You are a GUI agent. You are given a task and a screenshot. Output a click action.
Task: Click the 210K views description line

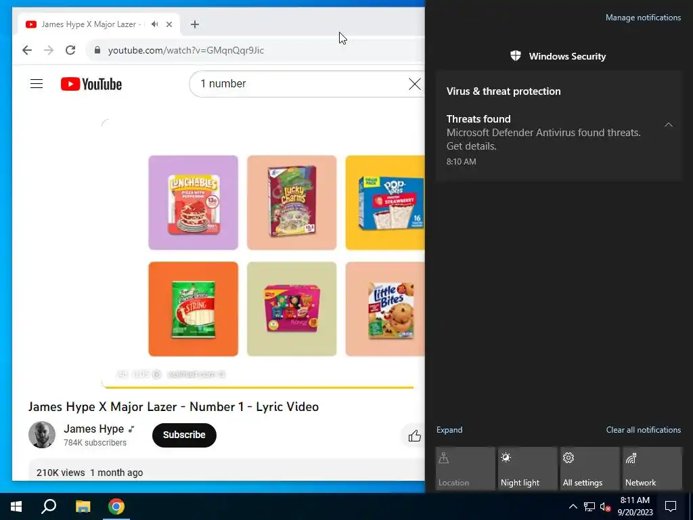[90, 473]
